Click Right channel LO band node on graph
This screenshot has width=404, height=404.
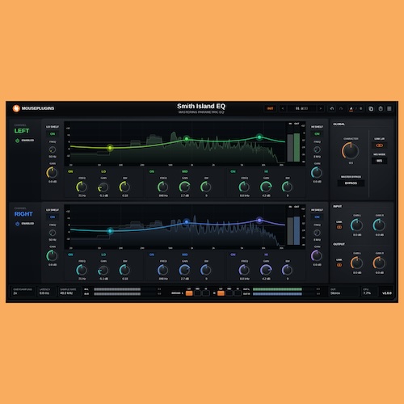110,231
